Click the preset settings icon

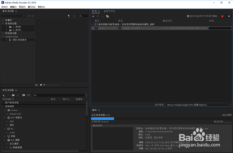coord(18,95)
